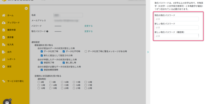Click the レポート chart icon
The image size is (209, 104).
click(x=4, y=59)
